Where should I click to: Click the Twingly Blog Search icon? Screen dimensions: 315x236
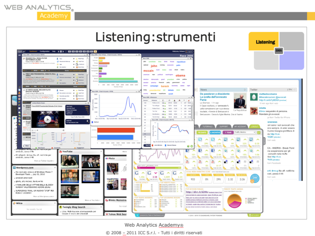coord(61,207)
